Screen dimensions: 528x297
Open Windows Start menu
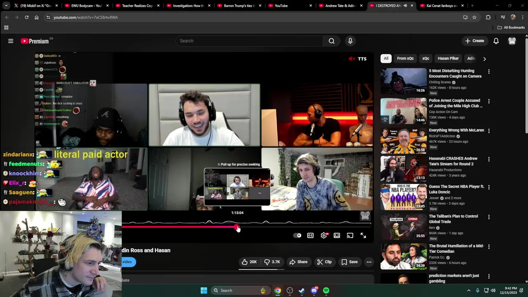pos(204,290)
